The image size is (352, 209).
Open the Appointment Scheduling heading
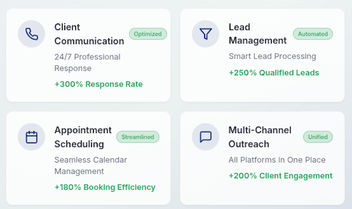click(x=83, y=137)
